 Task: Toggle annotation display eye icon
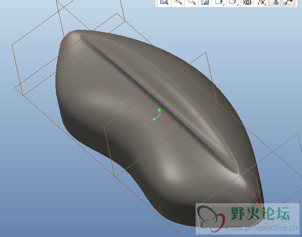(276, 3)
